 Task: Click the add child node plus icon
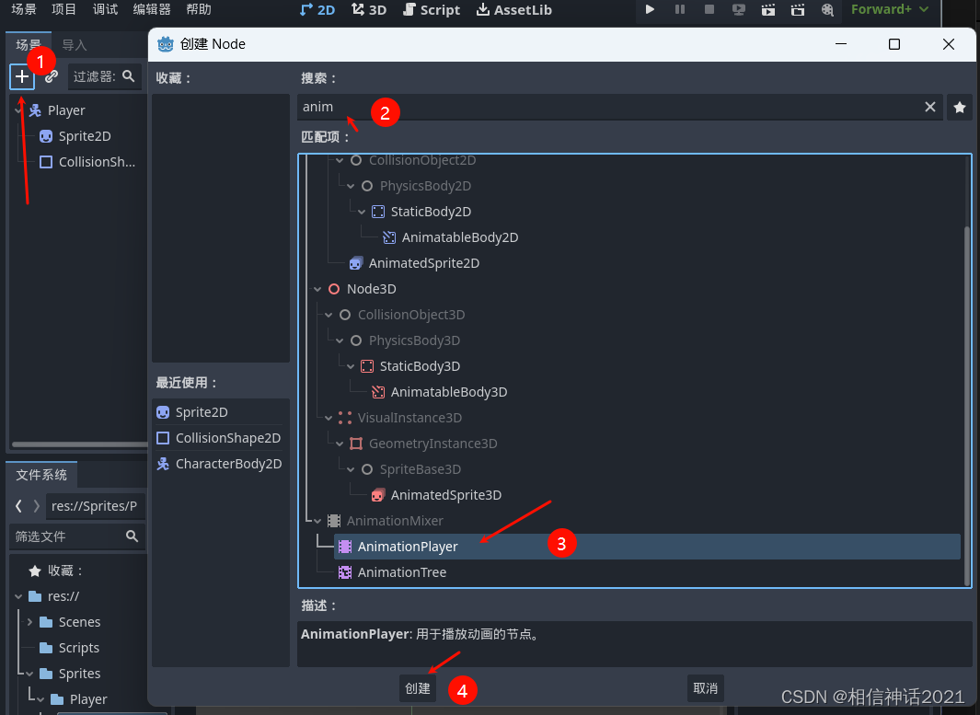tap(21, 76)
